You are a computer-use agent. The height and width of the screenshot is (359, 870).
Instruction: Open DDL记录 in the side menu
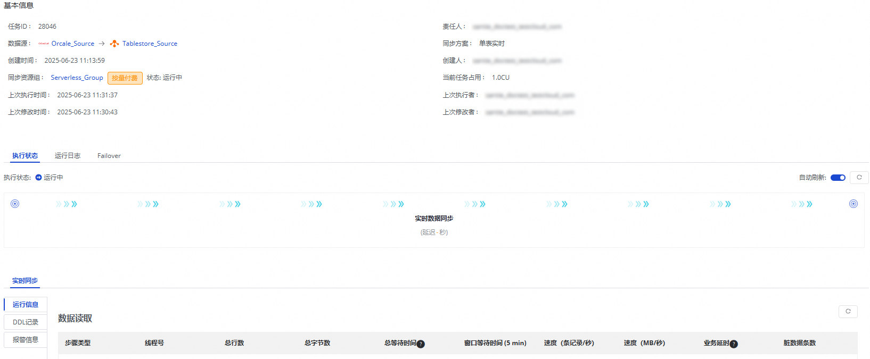(26, 322)
